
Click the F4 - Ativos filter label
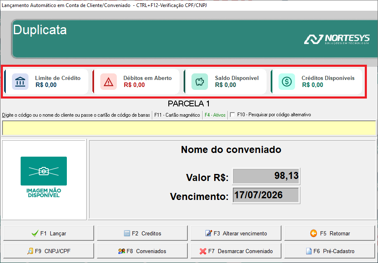tap(215, 115)
